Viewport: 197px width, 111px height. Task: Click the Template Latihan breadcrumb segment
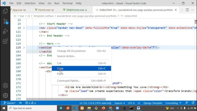[43, 16]
